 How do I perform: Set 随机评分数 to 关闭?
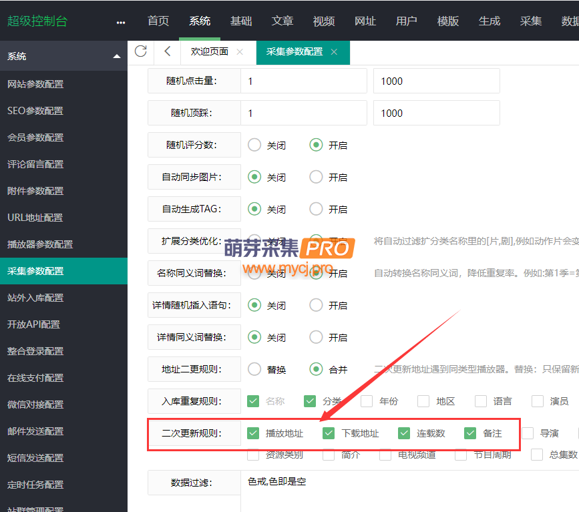[254, 145]
